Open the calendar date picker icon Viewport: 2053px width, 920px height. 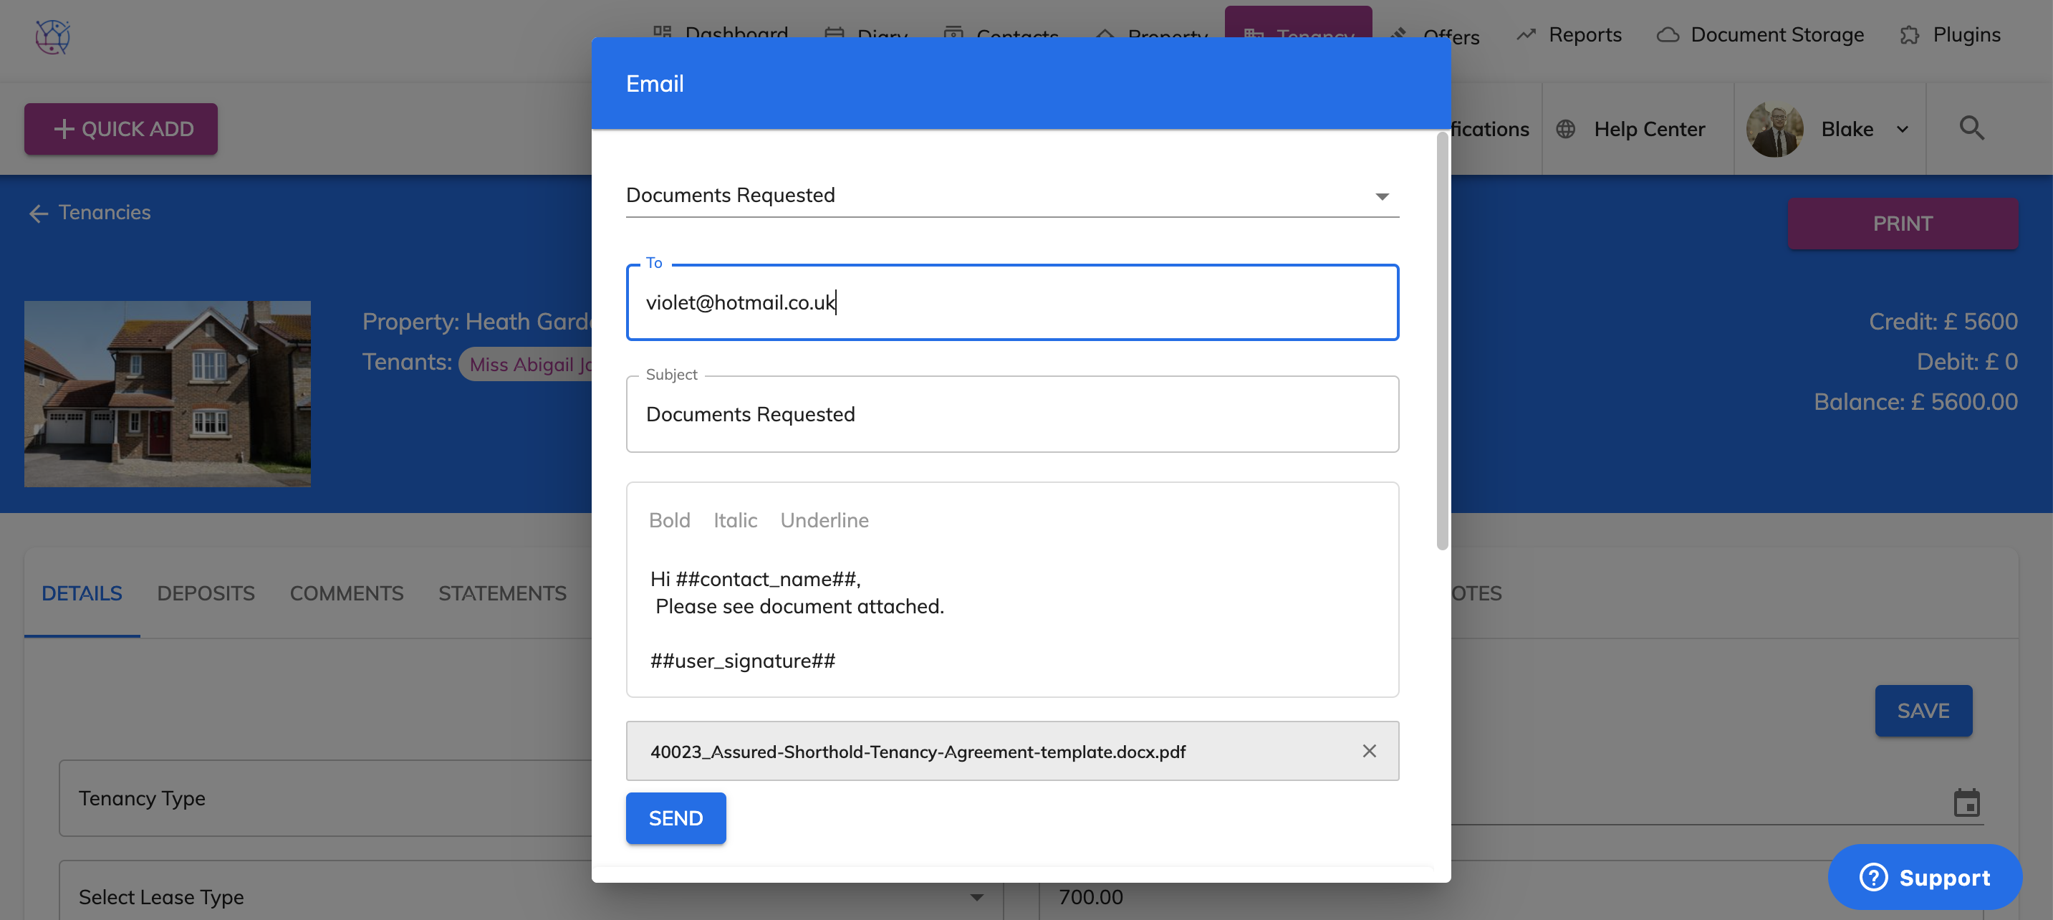[x=1966, y=802]
